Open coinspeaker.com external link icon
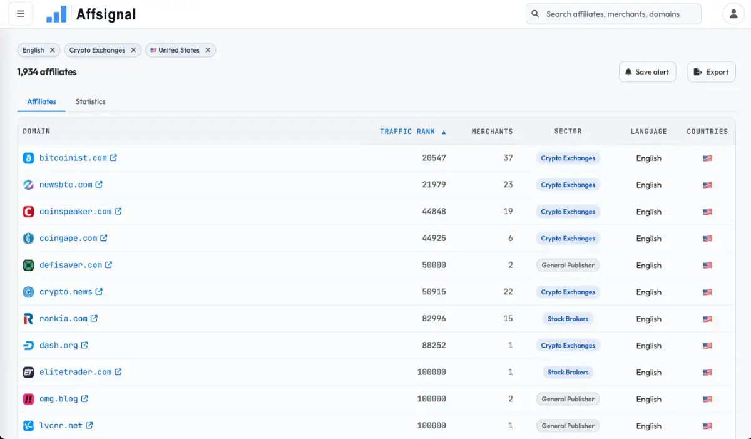Screen dimensions: 751x439 pyautogui.click(x=118, y=212)
